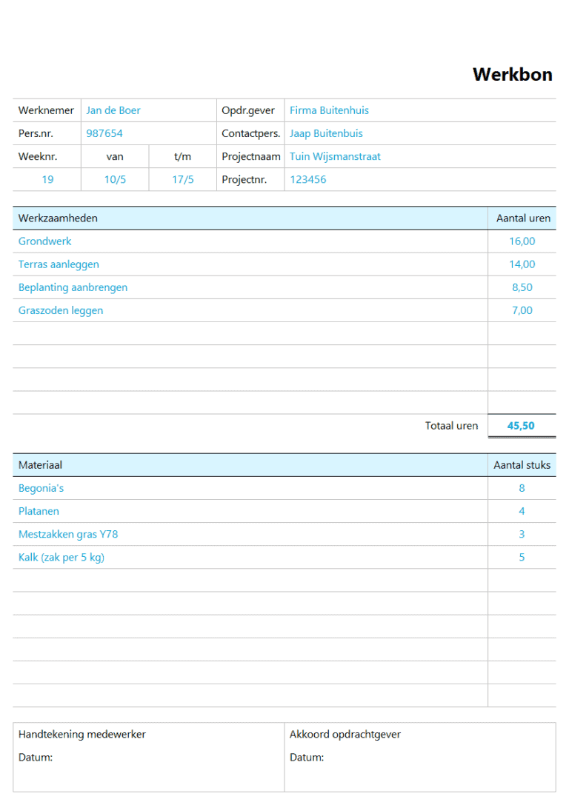Select the 'Beplanting aanbrengen' activity entry

[73, 287]
